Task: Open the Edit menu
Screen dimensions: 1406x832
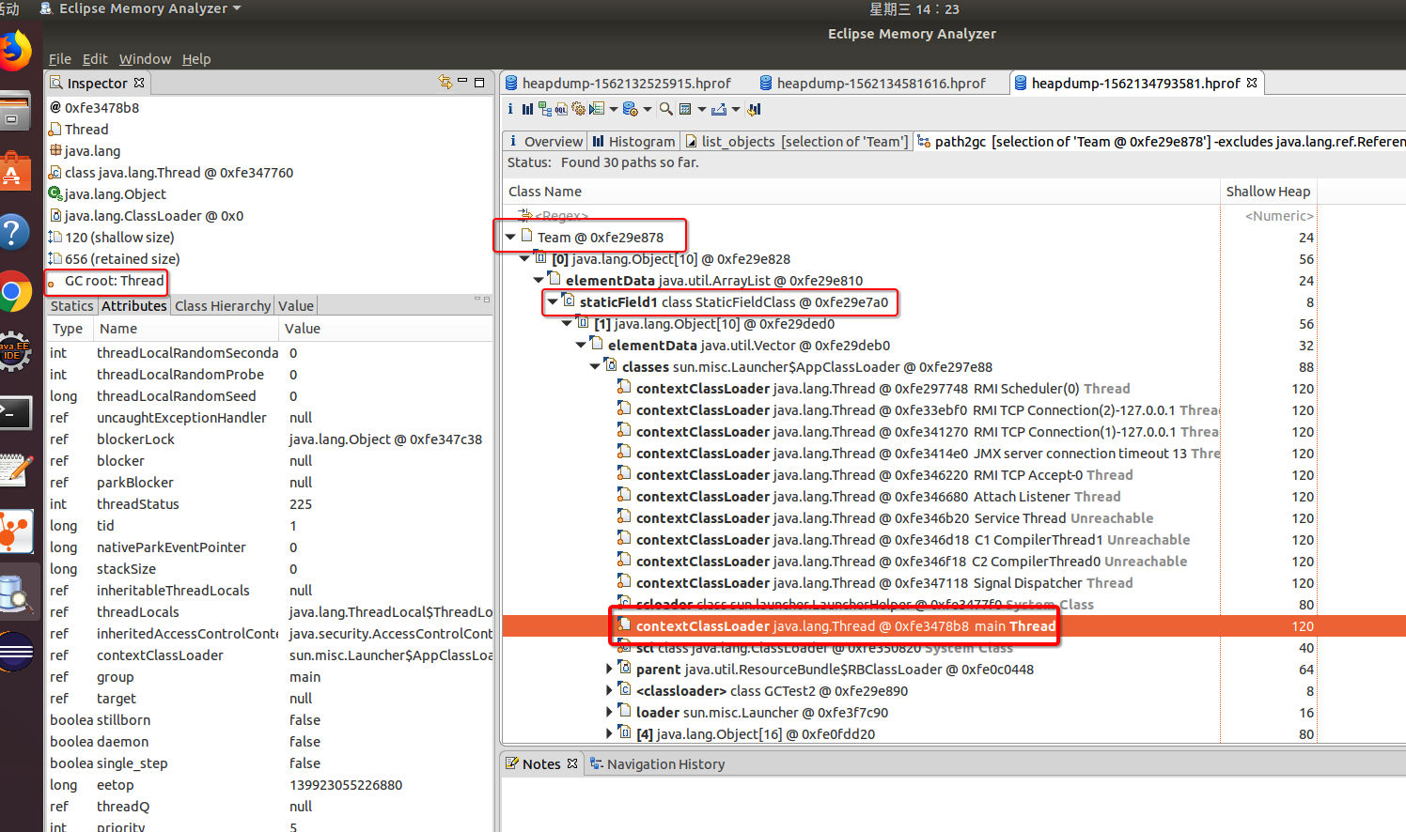Action: tap(95, 58)
